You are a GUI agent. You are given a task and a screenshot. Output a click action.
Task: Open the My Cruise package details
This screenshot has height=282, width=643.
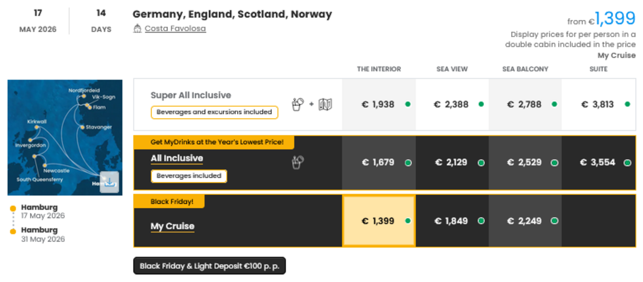(173, 226)
